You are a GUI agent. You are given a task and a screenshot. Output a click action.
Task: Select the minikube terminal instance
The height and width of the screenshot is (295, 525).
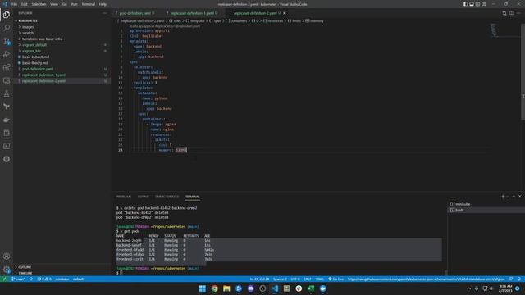(486, 204)
